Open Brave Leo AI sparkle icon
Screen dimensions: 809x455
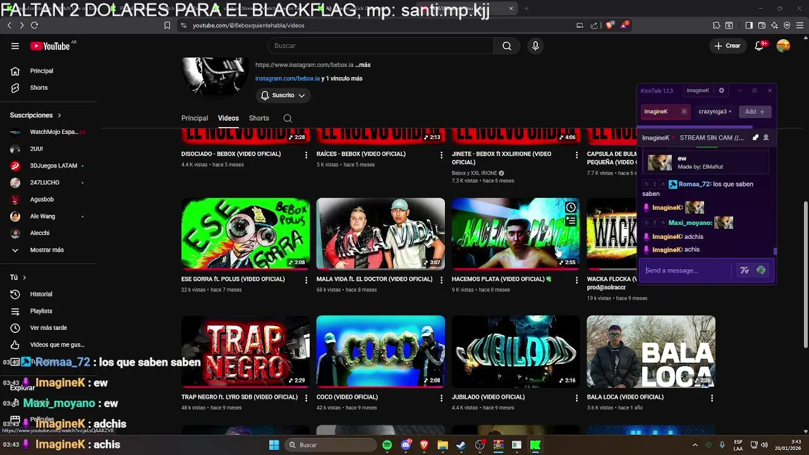click(774, 25)
